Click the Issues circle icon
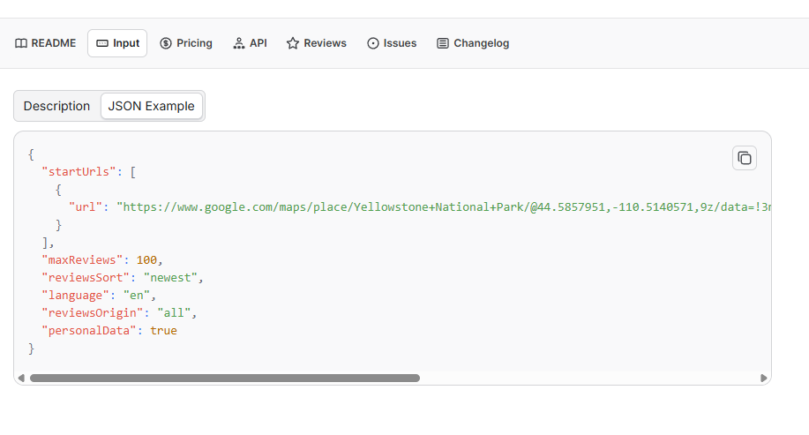The width and height of the screenshot is (809, 435). pyautogui.click(x=373, y=43)
